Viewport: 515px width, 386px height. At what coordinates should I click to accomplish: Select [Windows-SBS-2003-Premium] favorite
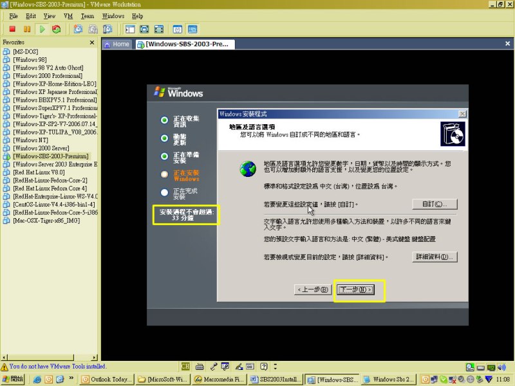click(51, 156)
